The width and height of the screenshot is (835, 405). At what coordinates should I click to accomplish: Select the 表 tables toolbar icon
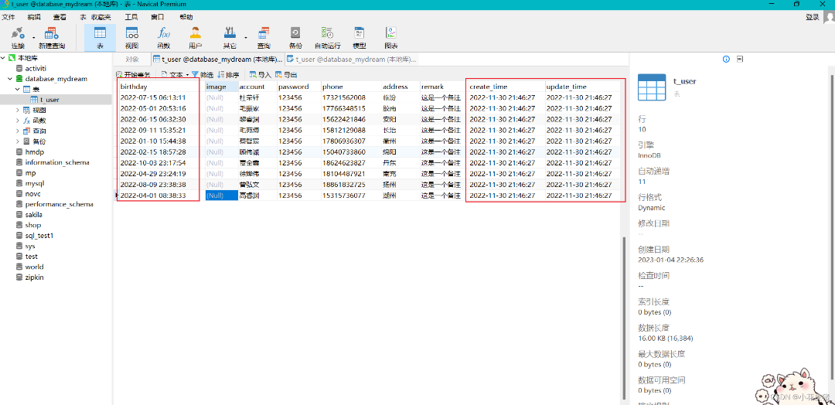click(x=100, y=37)
